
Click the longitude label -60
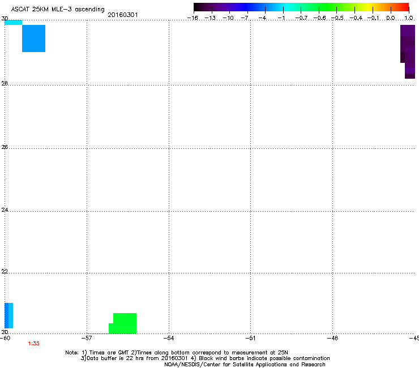[x=5, y=338]
